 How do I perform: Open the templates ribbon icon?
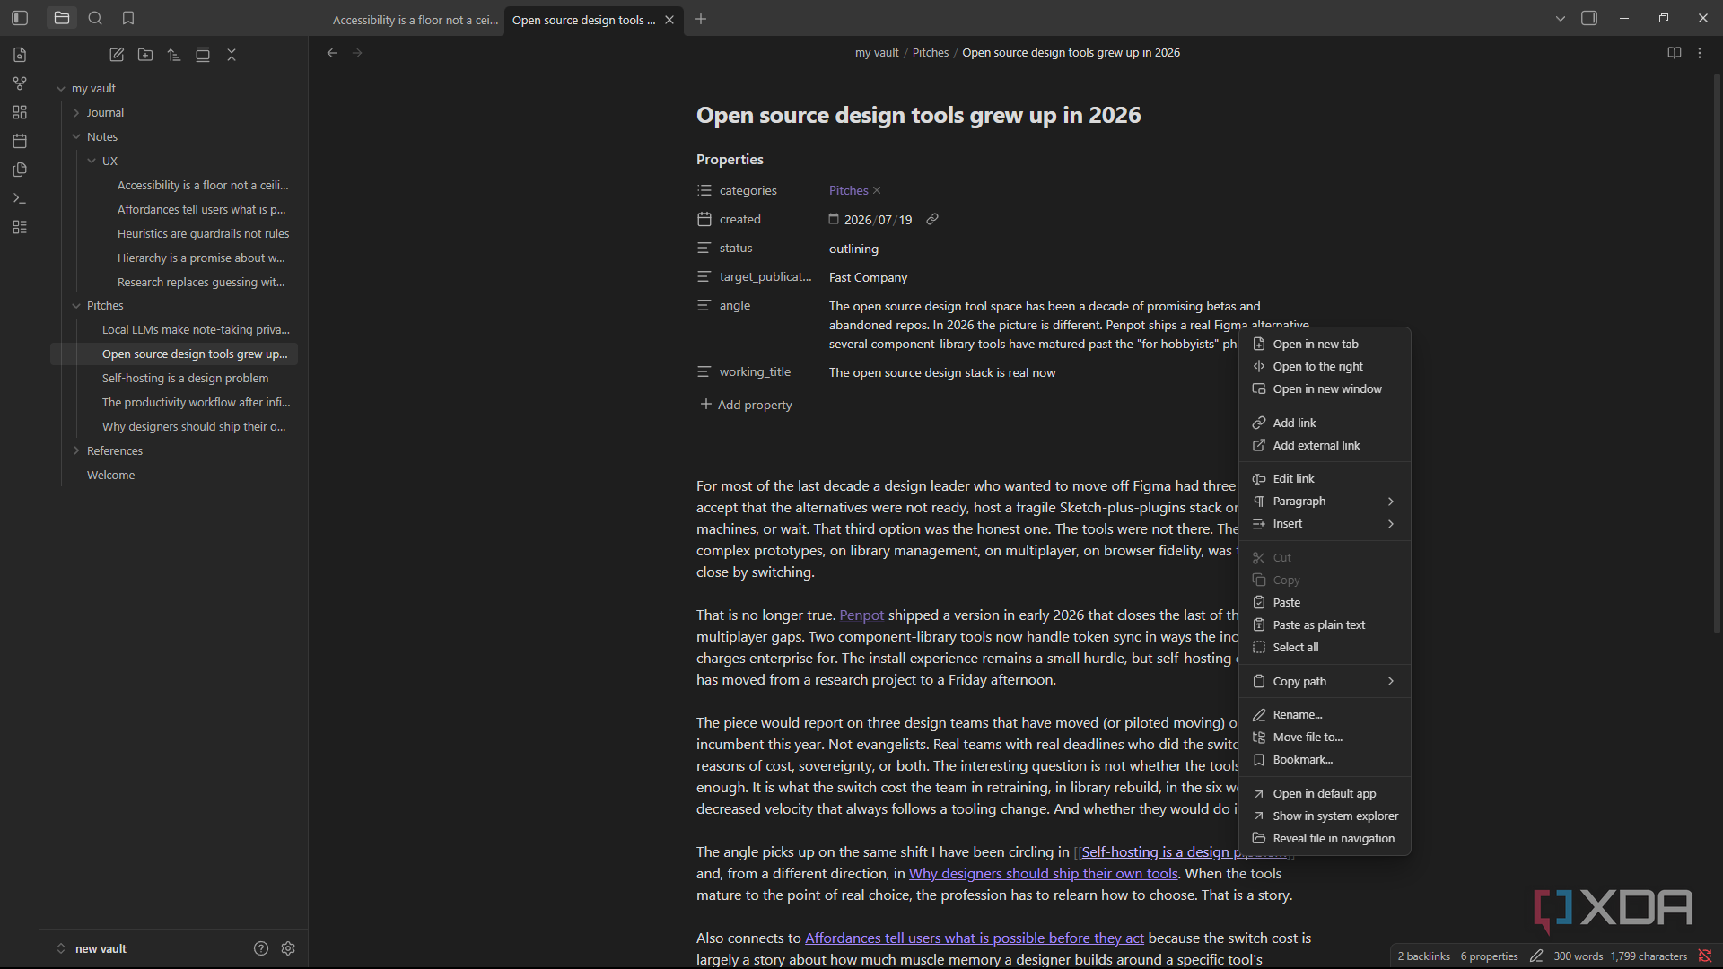[20, 170]
